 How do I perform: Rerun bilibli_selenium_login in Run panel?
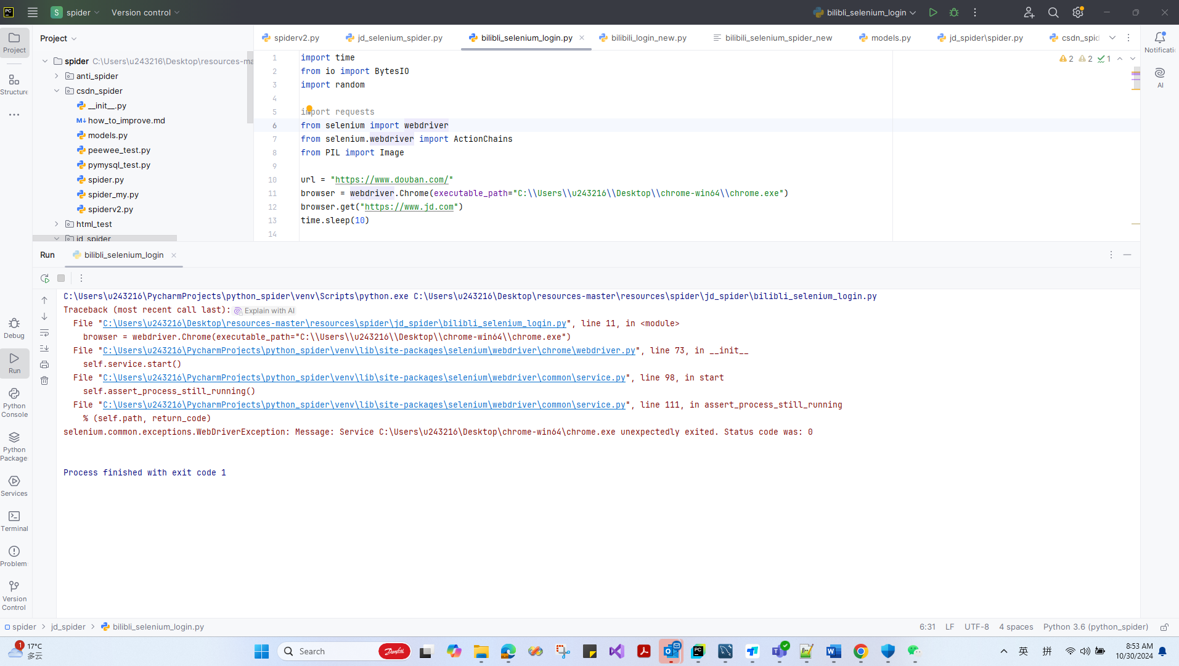[45, 278]
